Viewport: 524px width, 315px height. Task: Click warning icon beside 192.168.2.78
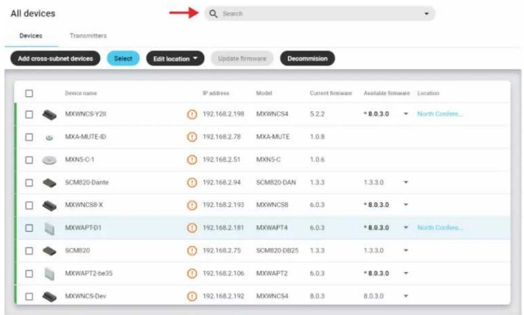click(x=192, y=137)
